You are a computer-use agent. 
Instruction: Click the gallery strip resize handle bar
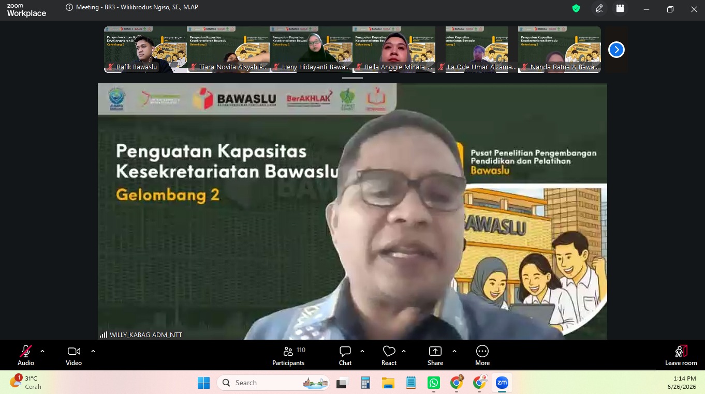352,78
